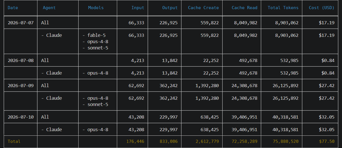Click the Agent column header
This screenshot has width=342, height=148.
[49, 8]
